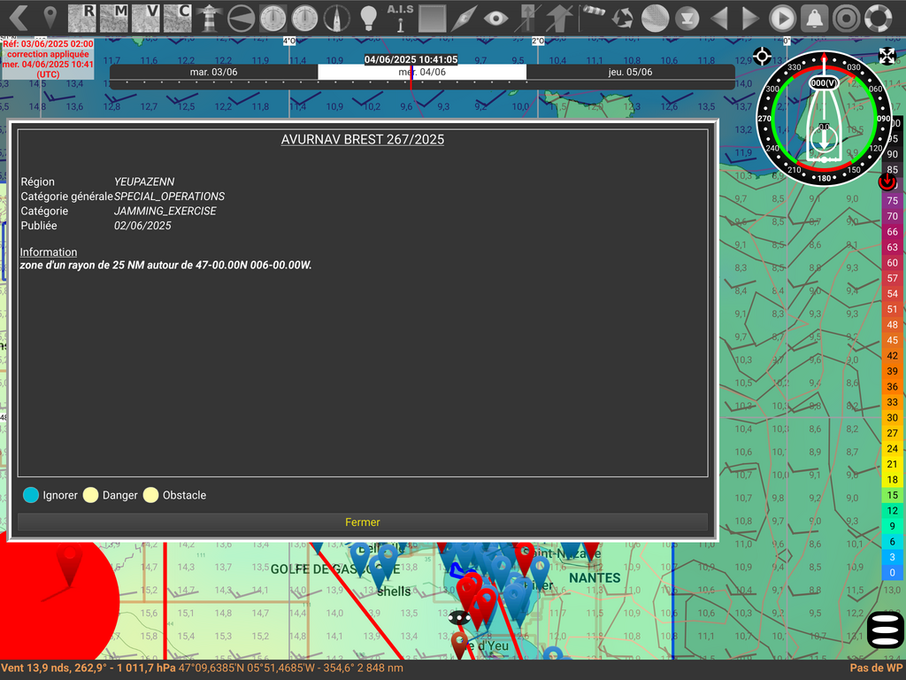
Task: Select the Danger radio option
Action: 91,495
